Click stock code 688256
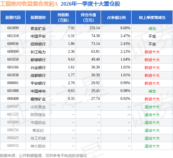This screenshot has height=158, width=173. click(x=13, y=130)
